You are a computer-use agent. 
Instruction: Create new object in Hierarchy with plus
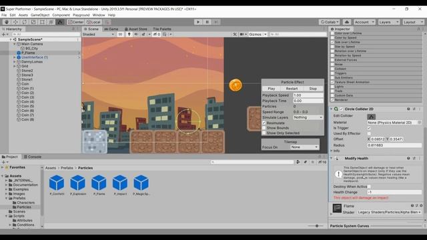5,34
